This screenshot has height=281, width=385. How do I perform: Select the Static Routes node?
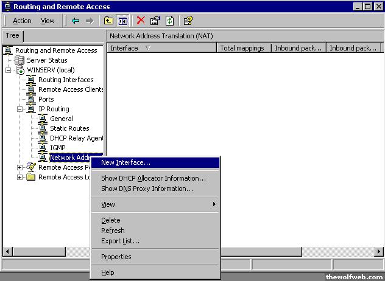click(69, 128)
